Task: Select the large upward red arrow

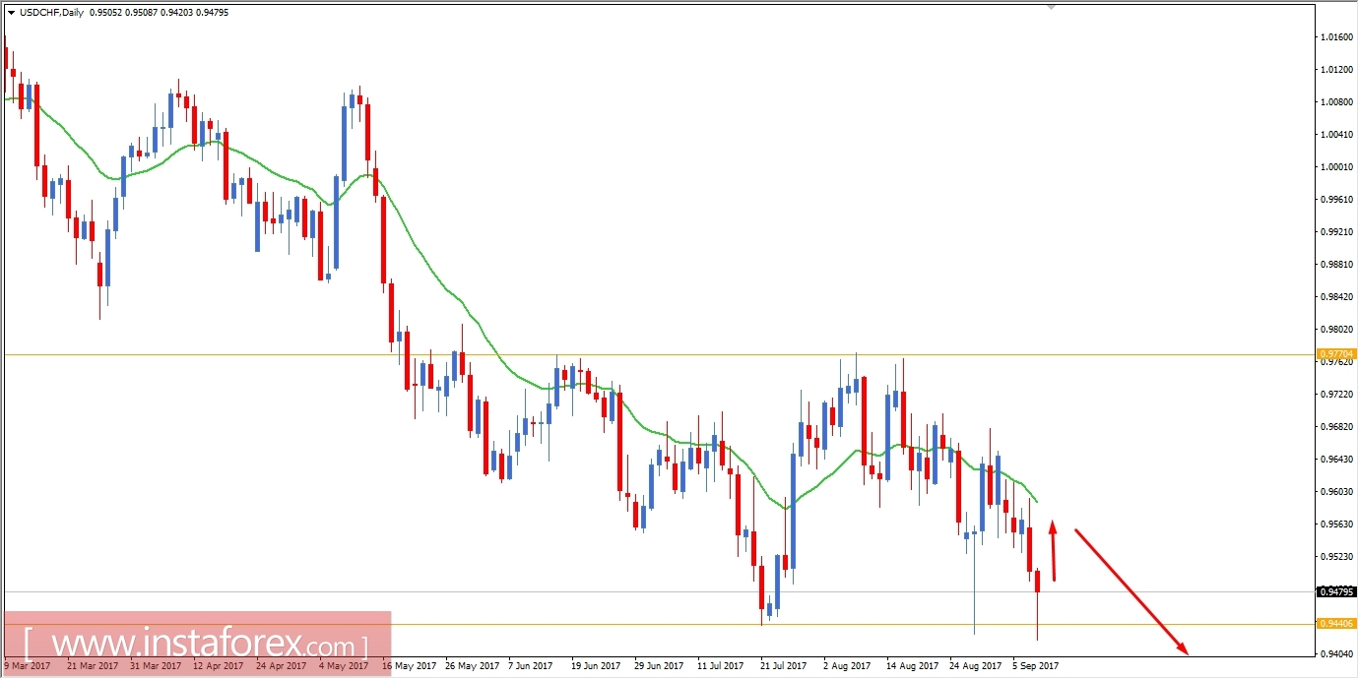Action: tap(1053, 551)
